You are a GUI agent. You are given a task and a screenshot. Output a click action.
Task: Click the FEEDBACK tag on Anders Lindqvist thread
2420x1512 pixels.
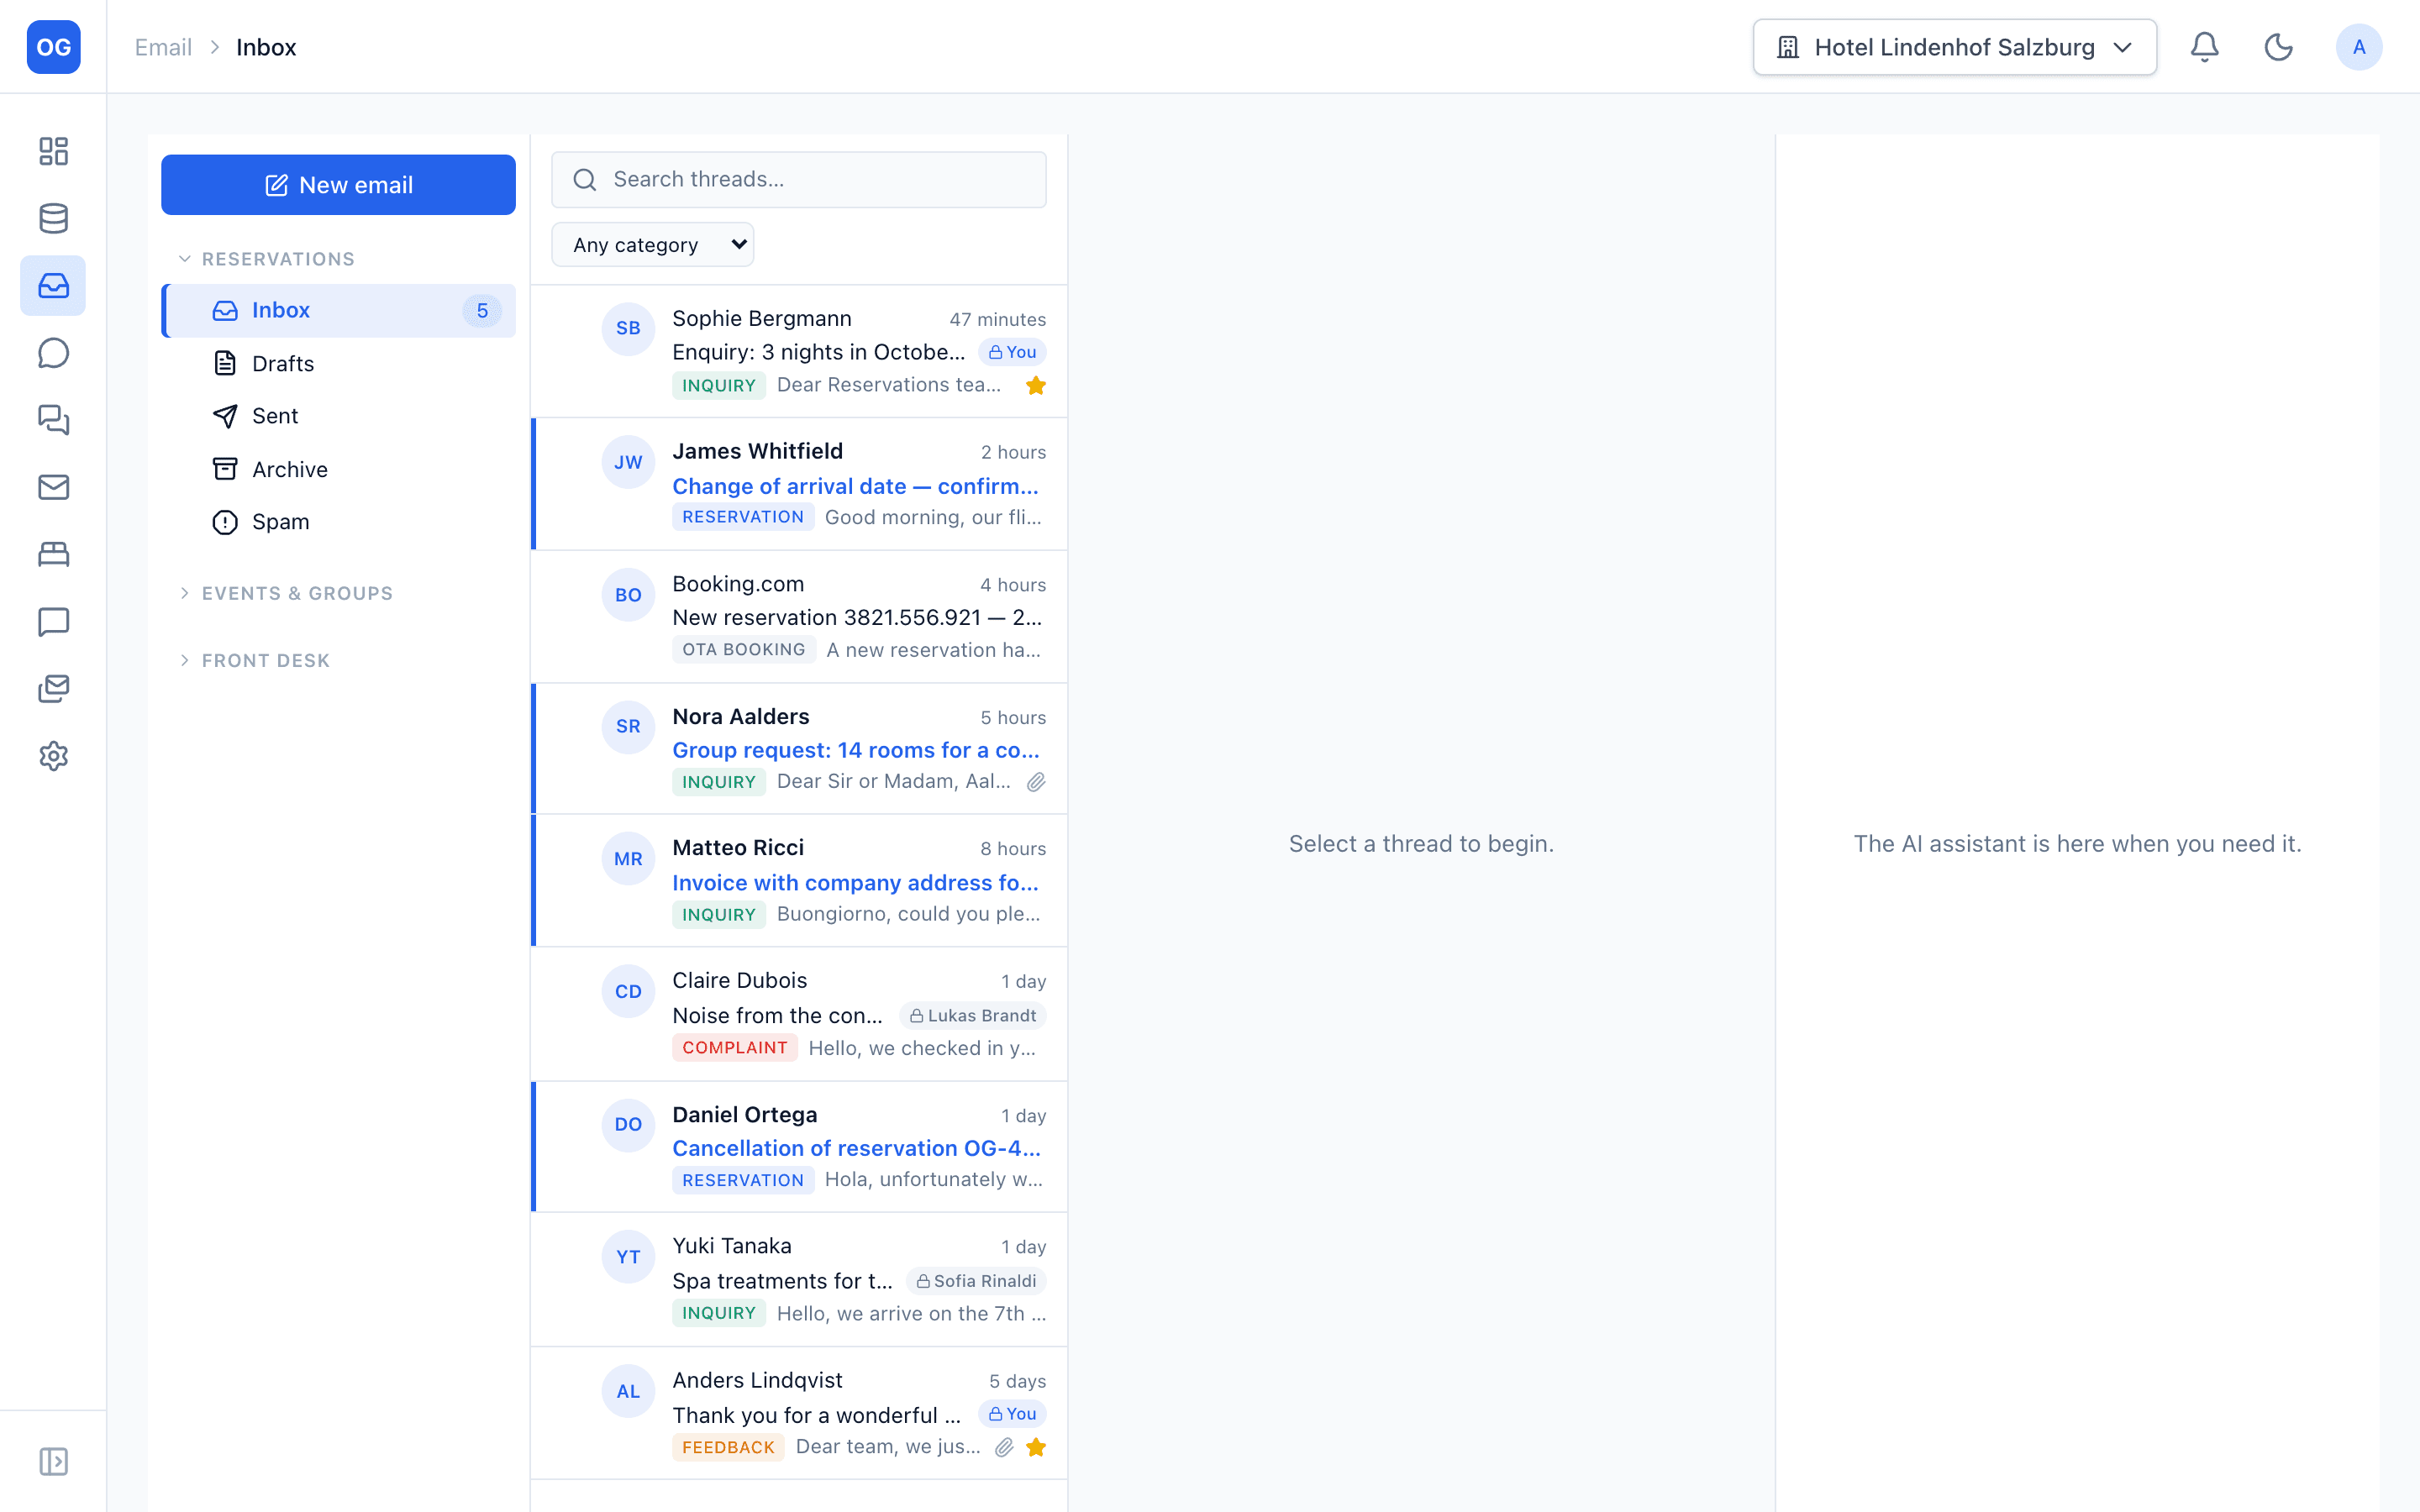(x=728, y=1447)
